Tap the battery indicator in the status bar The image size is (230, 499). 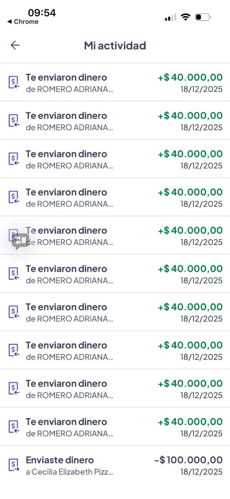pyautogui.click(x=203, y=17)
